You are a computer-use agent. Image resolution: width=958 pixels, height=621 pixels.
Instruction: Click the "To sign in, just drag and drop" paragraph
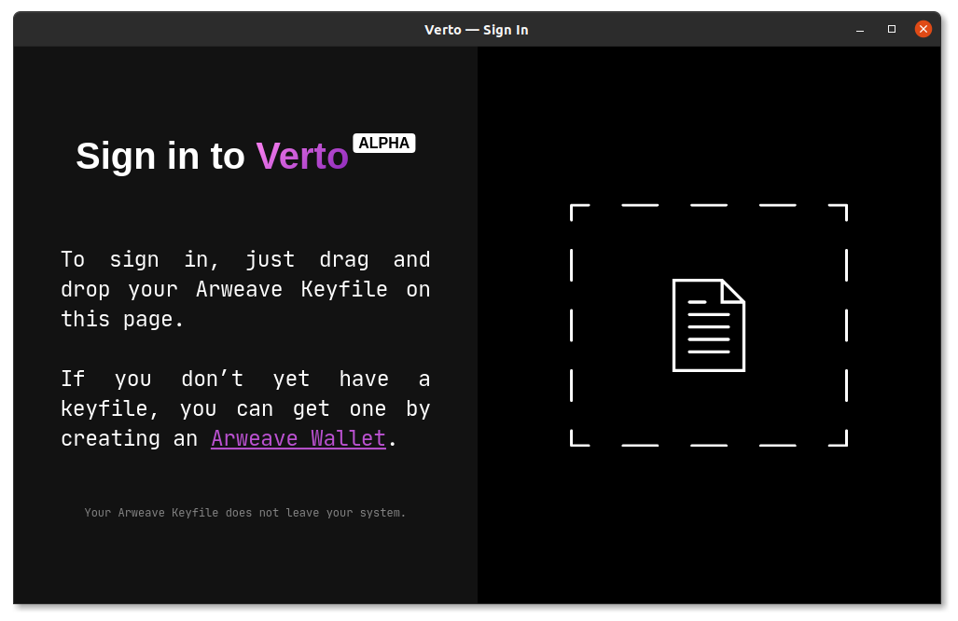(x=245, y=289)
